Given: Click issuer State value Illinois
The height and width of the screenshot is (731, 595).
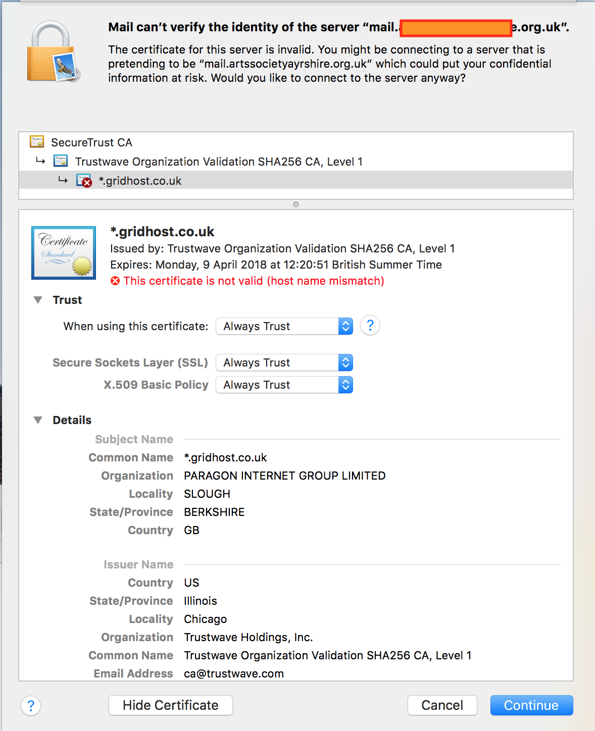Looking at the screenshot, I should click(x=201, y=601).
